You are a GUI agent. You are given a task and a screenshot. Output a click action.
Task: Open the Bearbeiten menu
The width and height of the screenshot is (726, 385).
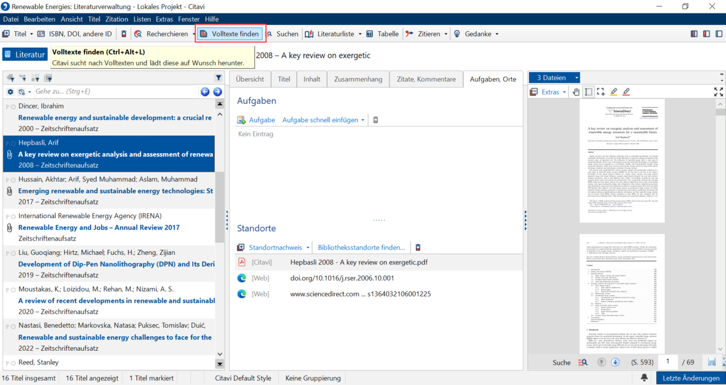coord(39,19)
